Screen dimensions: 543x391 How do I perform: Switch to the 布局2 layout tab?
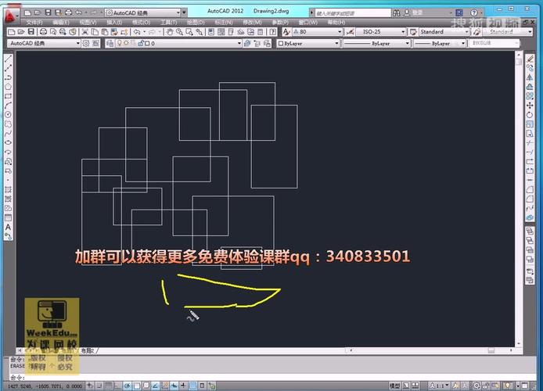tap(88, 350)
